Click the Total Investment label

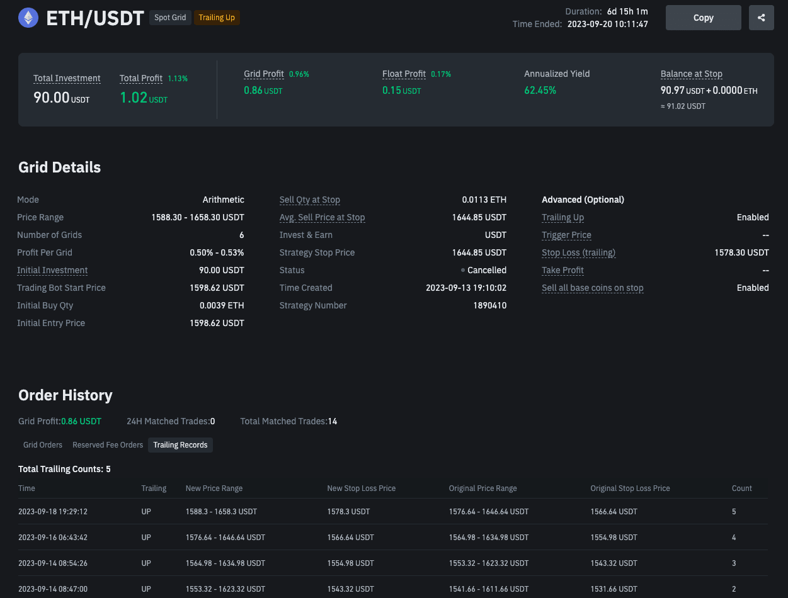point(67,79)
